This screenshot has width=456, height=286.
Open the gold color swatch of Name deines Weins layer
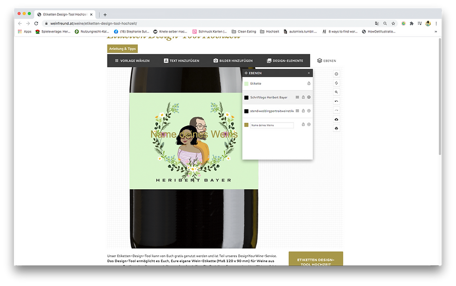(x=246, y=125)
